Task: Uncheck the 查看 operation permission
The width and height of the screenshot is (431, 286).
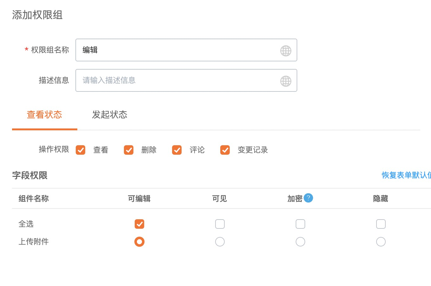Action: (x=80, y=150)
